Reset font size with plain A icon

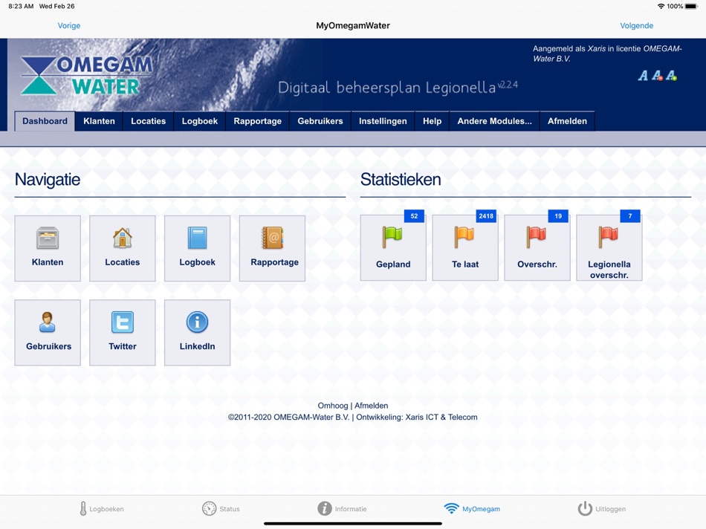click(x=643, y=76)
